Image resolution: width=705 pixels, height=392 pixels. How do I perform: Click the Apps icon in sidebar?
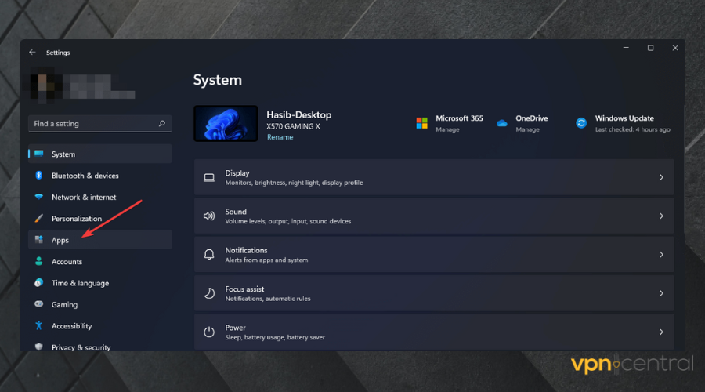[x=38, y=240]
